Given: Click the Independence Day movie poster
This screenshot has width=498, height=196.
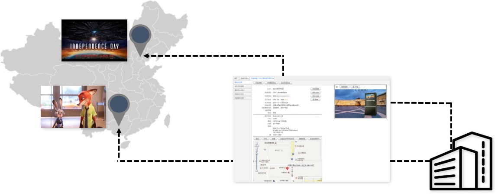Looking at the screenshot, I should tap(94, 40).
